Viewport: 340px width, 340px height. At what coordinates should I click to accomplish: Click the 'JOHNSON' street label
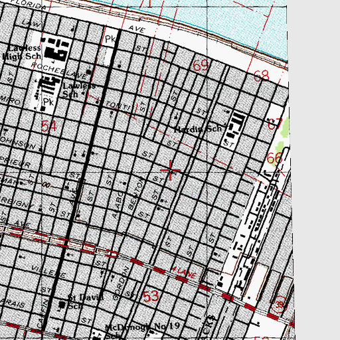(x=18, y=142)
